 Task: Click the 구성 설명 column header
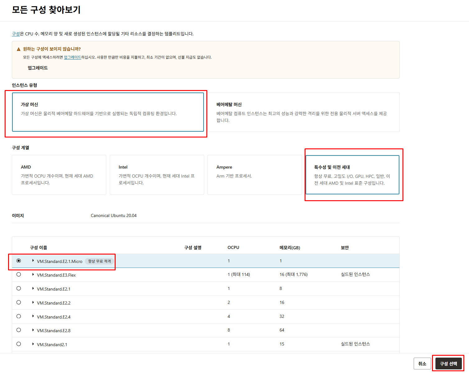[193, 247]
